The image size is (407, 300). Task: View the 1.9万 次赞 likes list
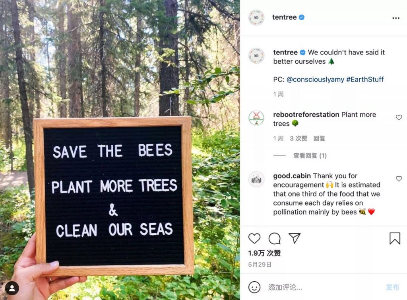coord(264,253)
